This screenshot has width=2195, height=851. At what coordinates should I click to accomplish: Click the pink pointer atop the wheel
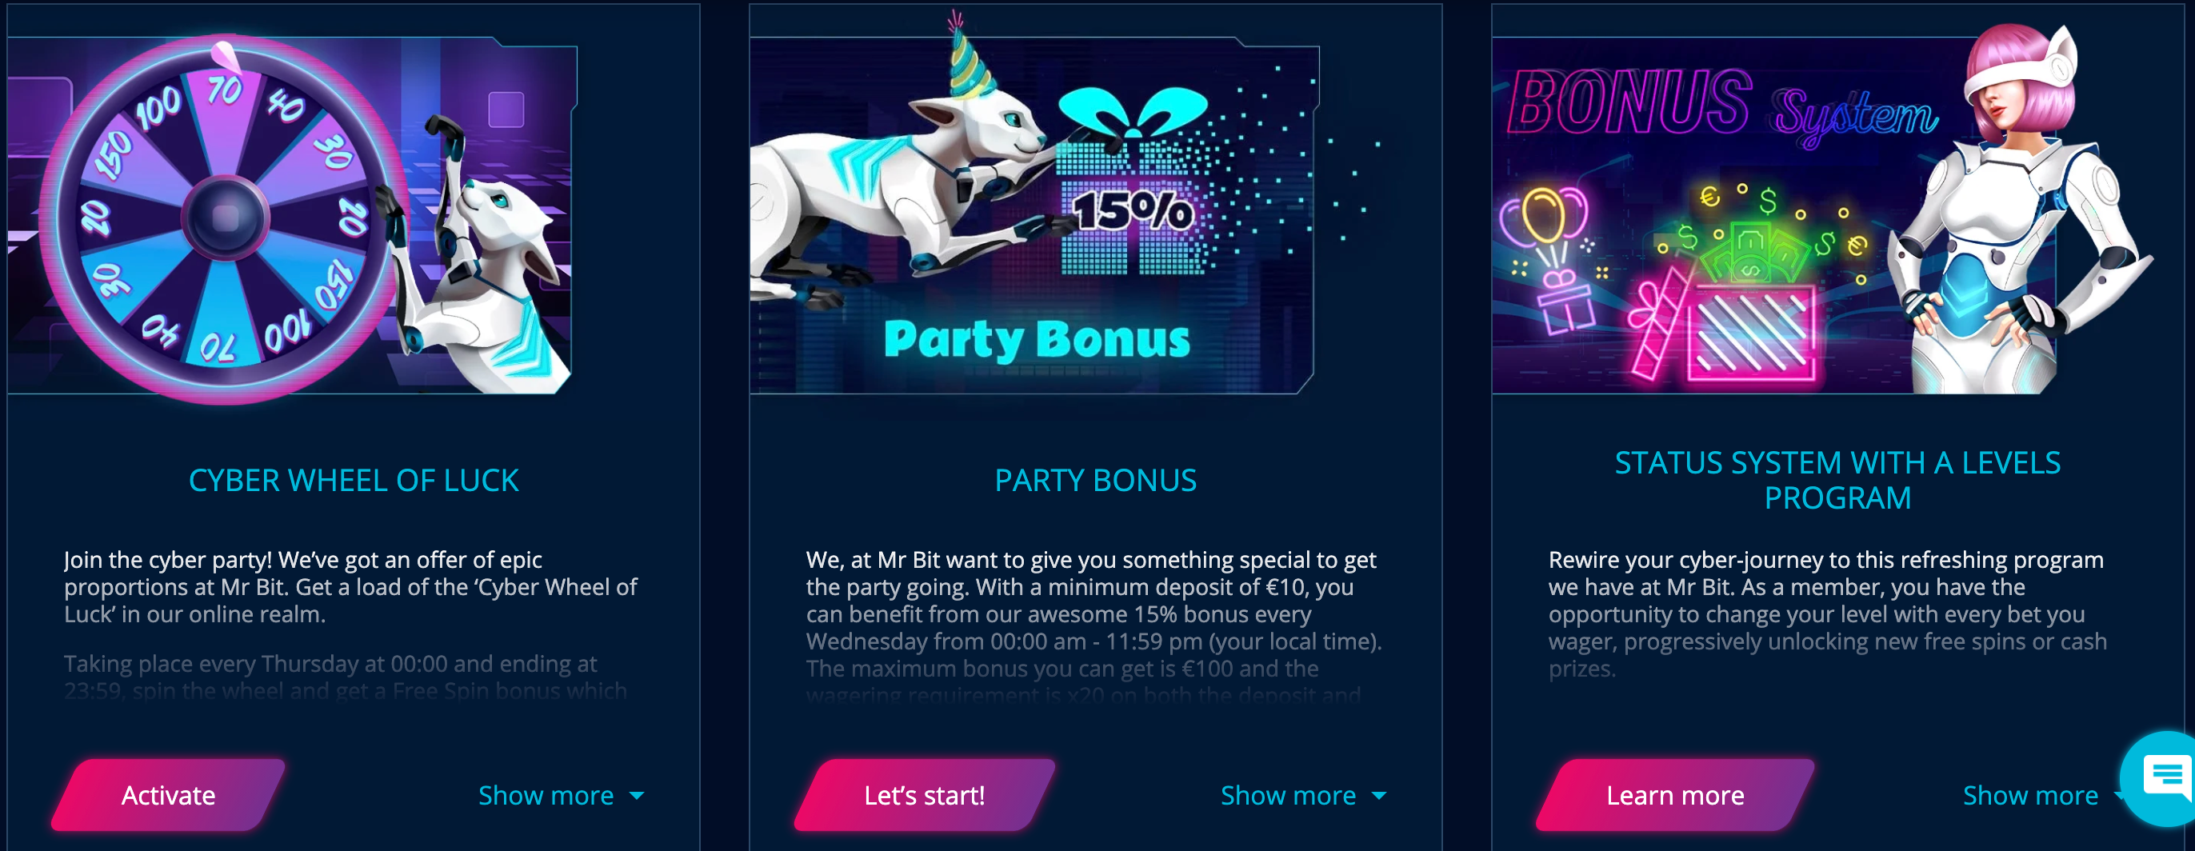coord(226,56)
